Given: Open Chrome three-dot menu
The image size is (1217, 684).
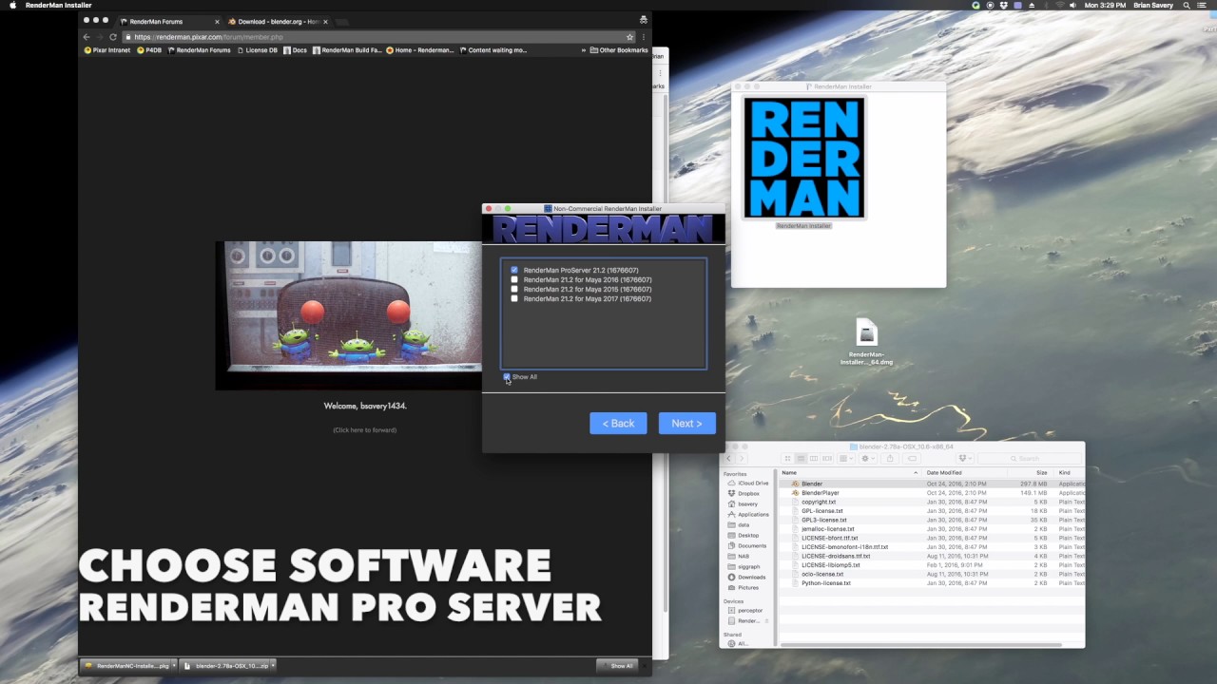Looking at the screenshot, I should click(x=644, y=37).
